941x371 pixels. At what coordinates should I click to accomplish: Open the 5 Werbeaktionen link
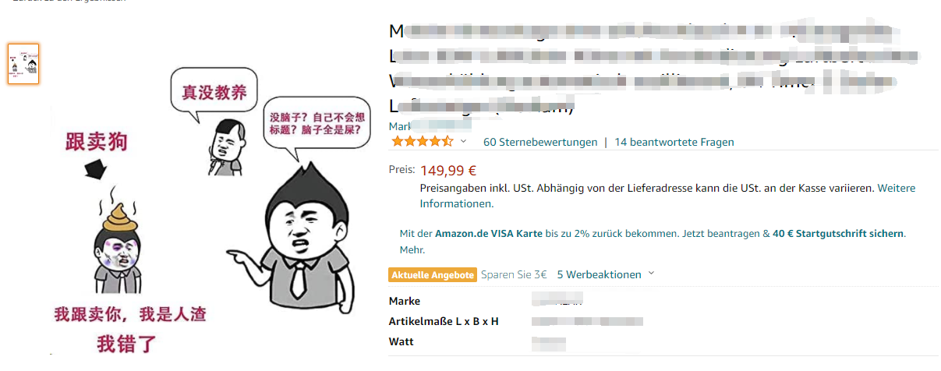point(599,274)
